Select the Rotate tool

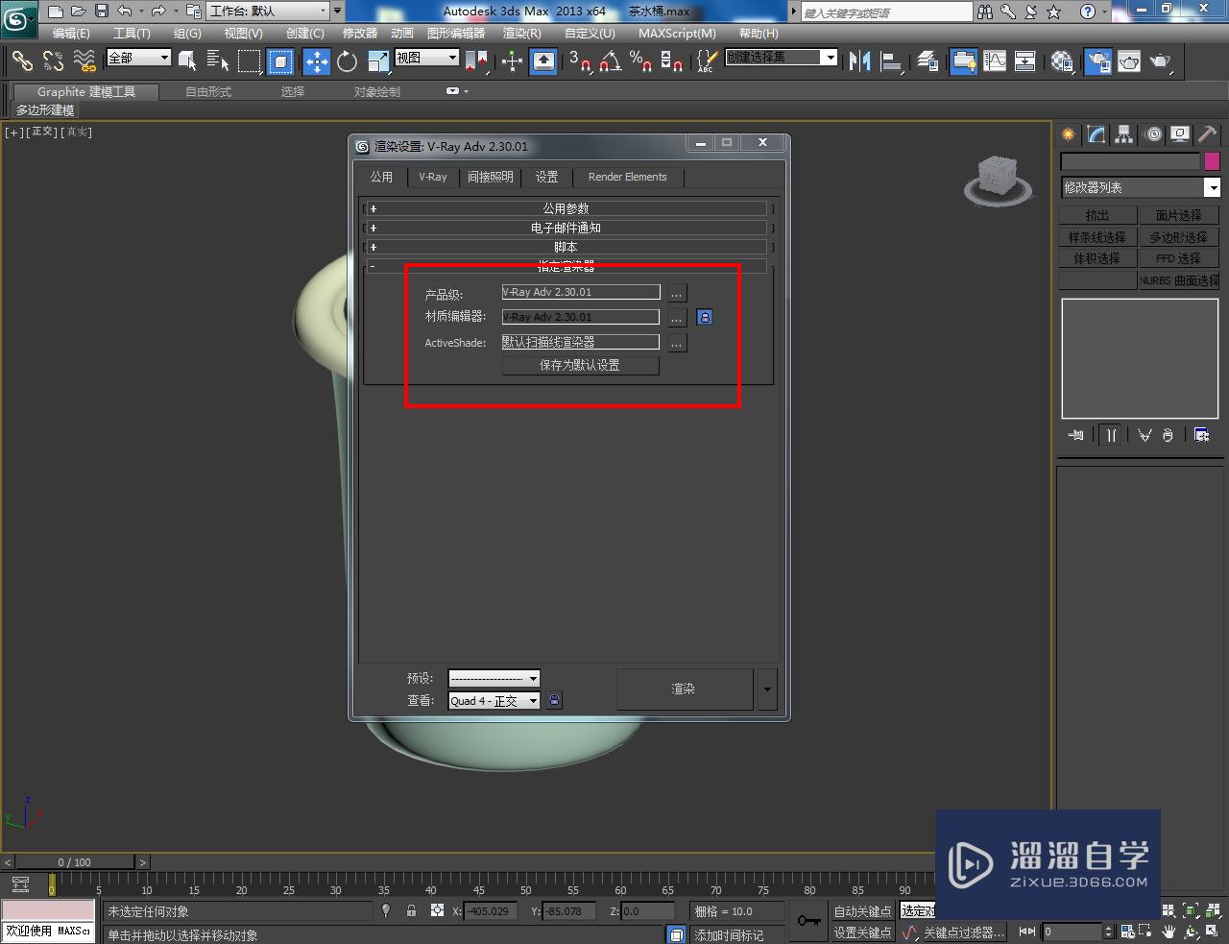pyautogui.click(x=347, y=61)
